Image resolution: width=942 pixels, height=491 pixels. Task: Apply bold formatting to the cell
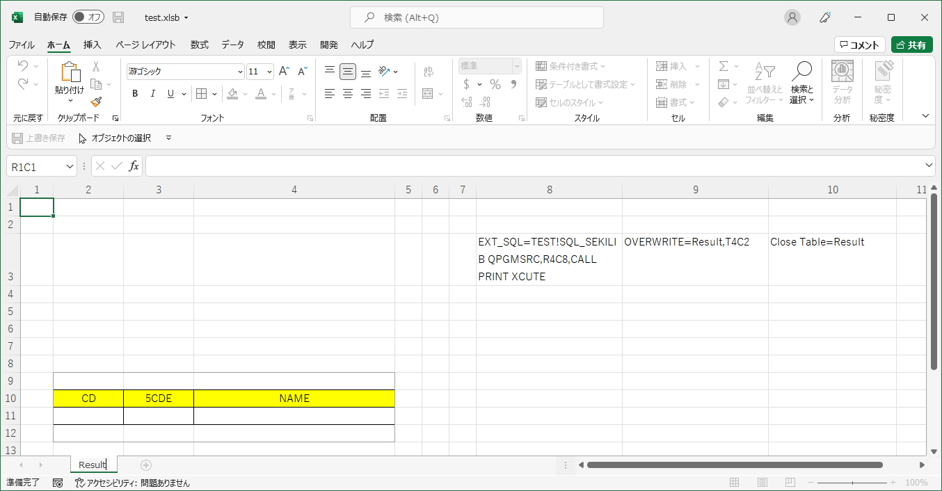coord(135,94)
